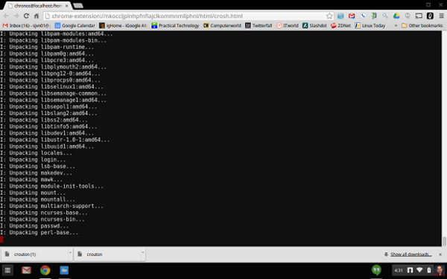The image size is (447, 279).
Task: Expand the crouton (1) download options arrow
Action: 71,252
